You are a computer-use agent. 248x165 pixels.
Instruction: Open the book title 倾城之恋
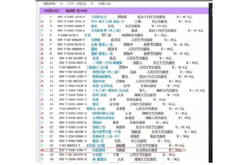pyautogui.click(x=99, y=127)
